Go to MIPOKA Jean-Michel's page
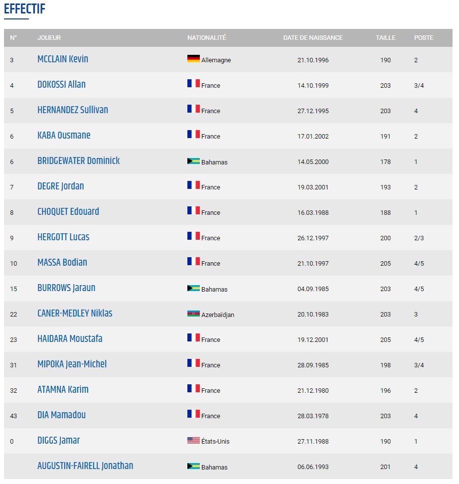 tap(72, 364)
